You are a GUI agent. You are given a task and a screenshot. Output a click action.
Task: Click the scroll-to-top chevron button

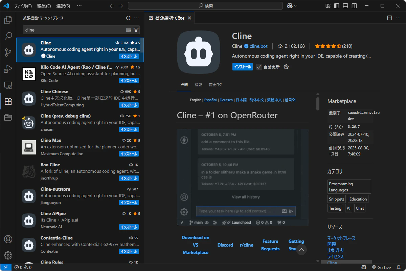coord(301,250)
